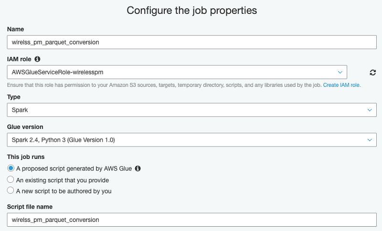The image size is (382, 231).
Task: Click info icon beside proposed script option
Action: coord(138,168)
